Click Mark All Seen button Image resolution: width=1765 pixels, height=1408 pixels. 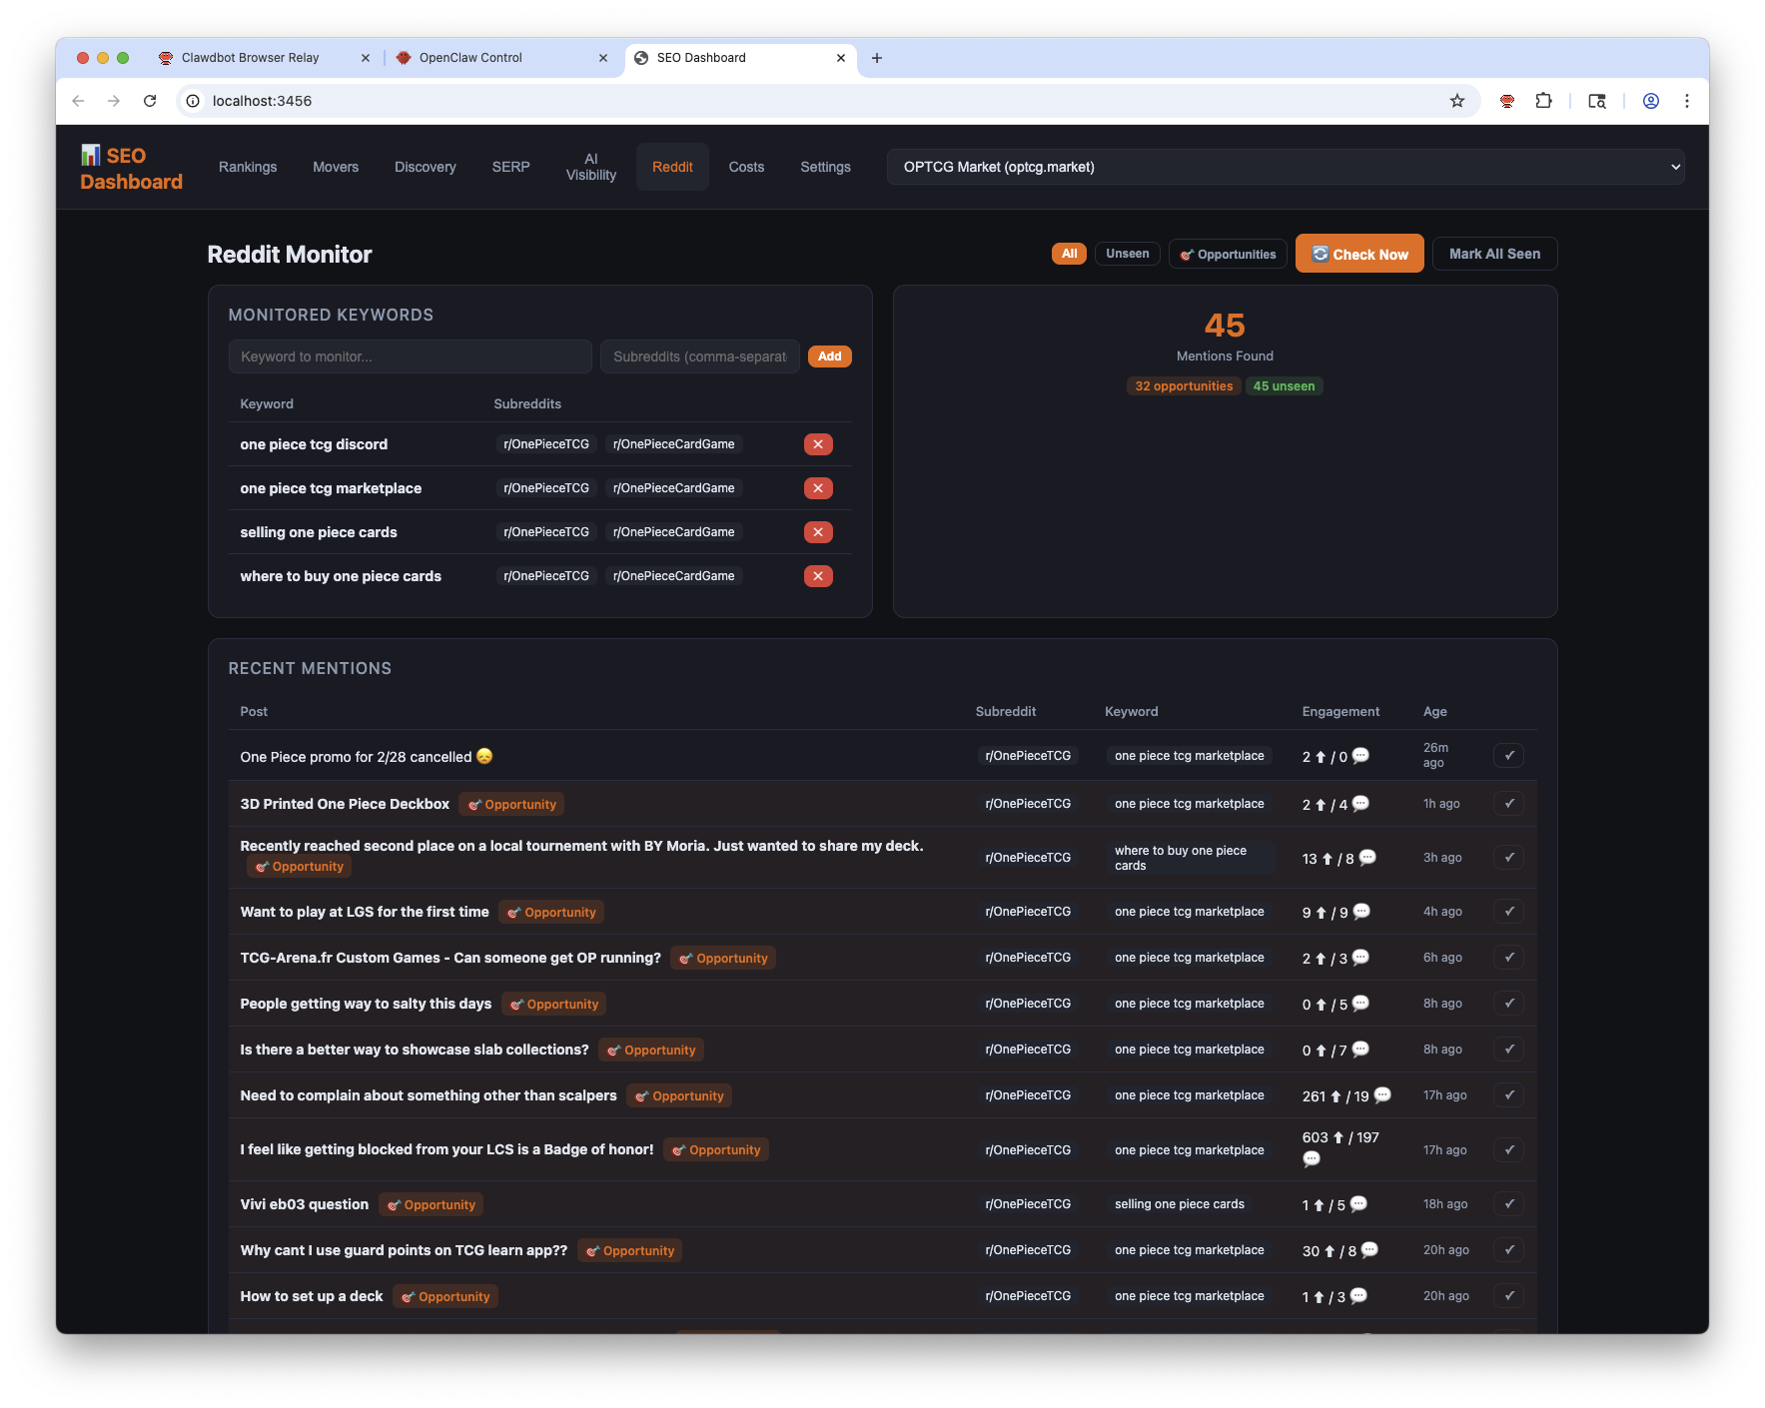click(1494, 254)
